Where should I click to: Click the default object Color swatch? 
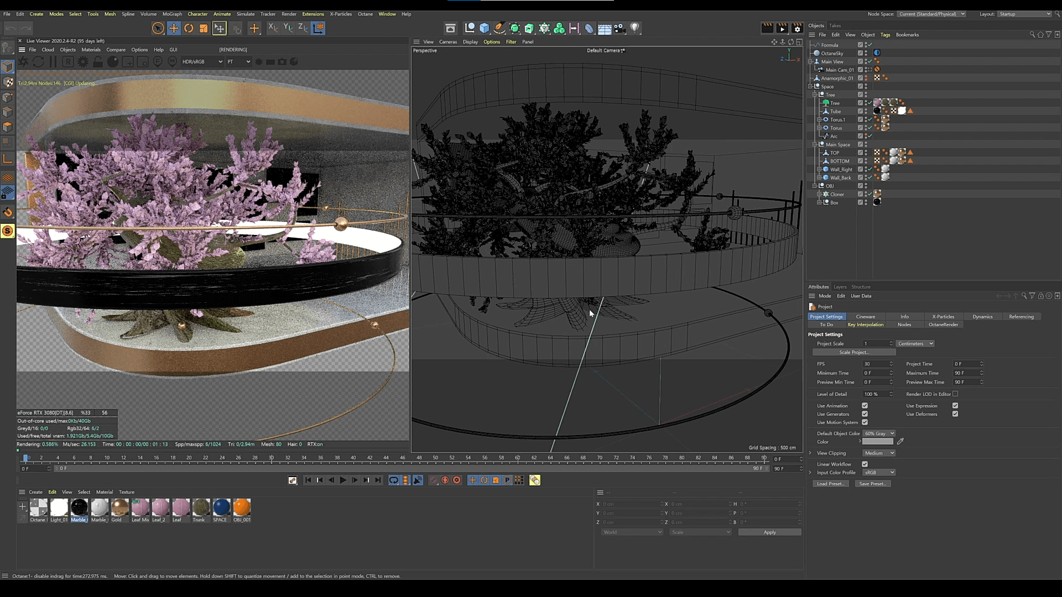click(x=878, y=442)
